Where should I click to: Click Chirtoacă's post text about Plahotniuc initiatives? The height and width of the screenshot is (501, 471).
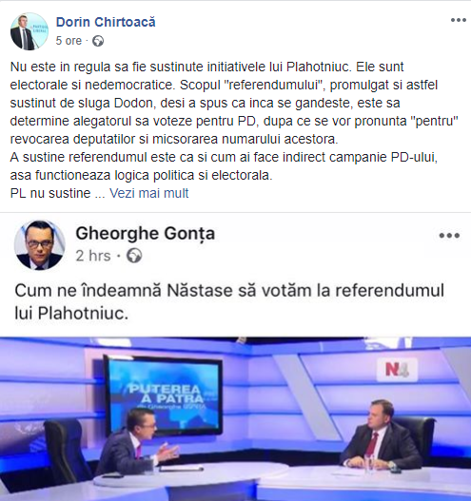tap(234, 129)
